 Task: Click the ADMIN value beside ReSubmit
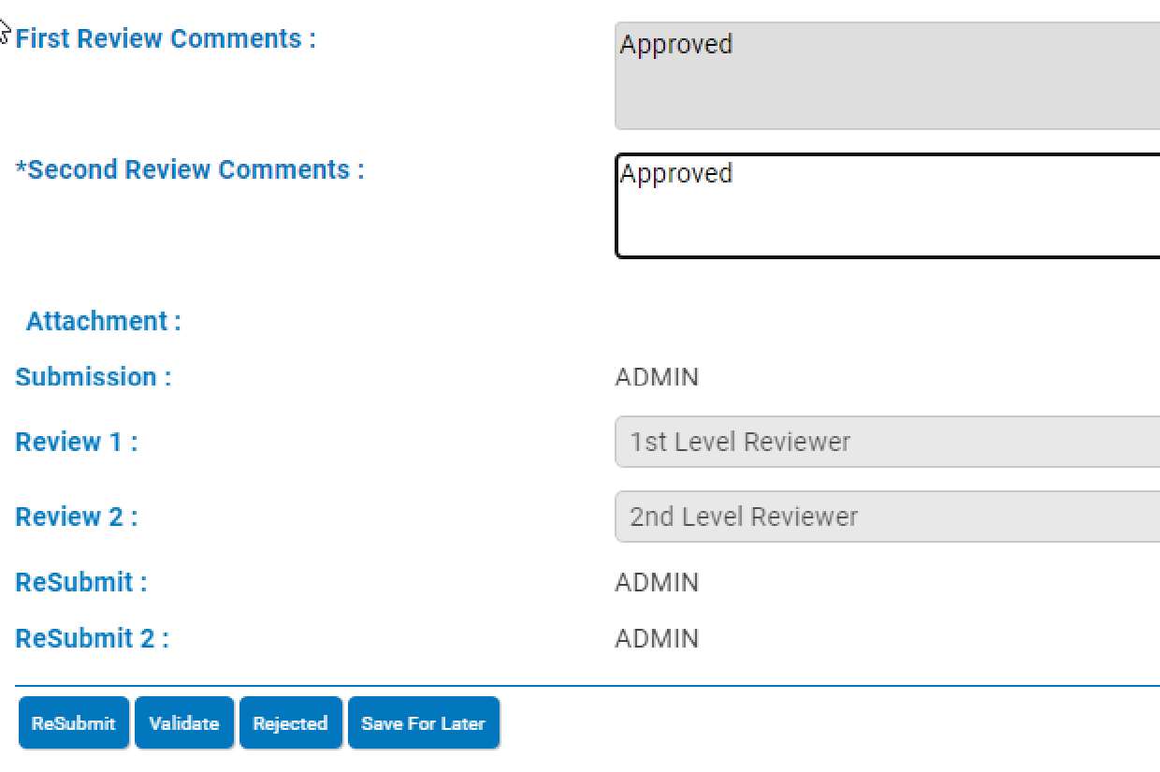click(657, 582)
